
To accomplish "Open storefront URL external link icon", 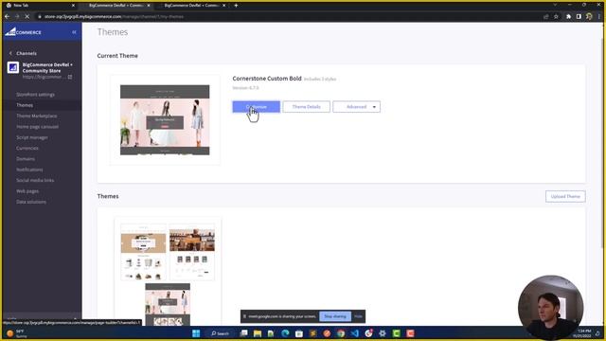I will [70, 77].
